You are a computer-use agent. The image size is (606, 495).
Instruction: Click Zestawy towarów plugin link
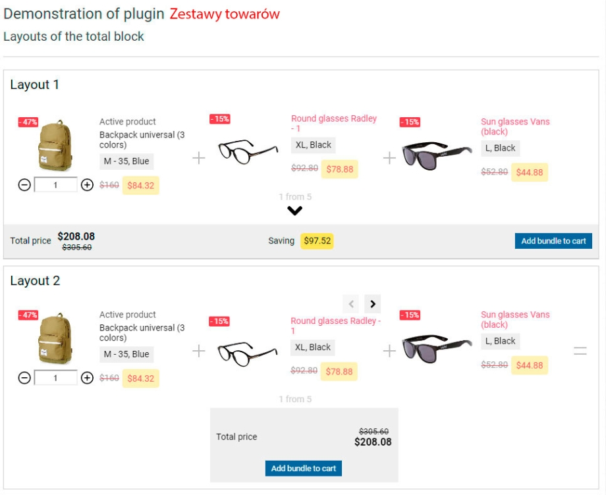tap(225, 14)
